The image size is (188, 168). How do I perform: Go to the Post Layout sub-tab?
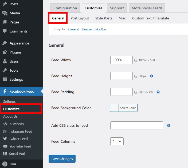tap(80, 18)
